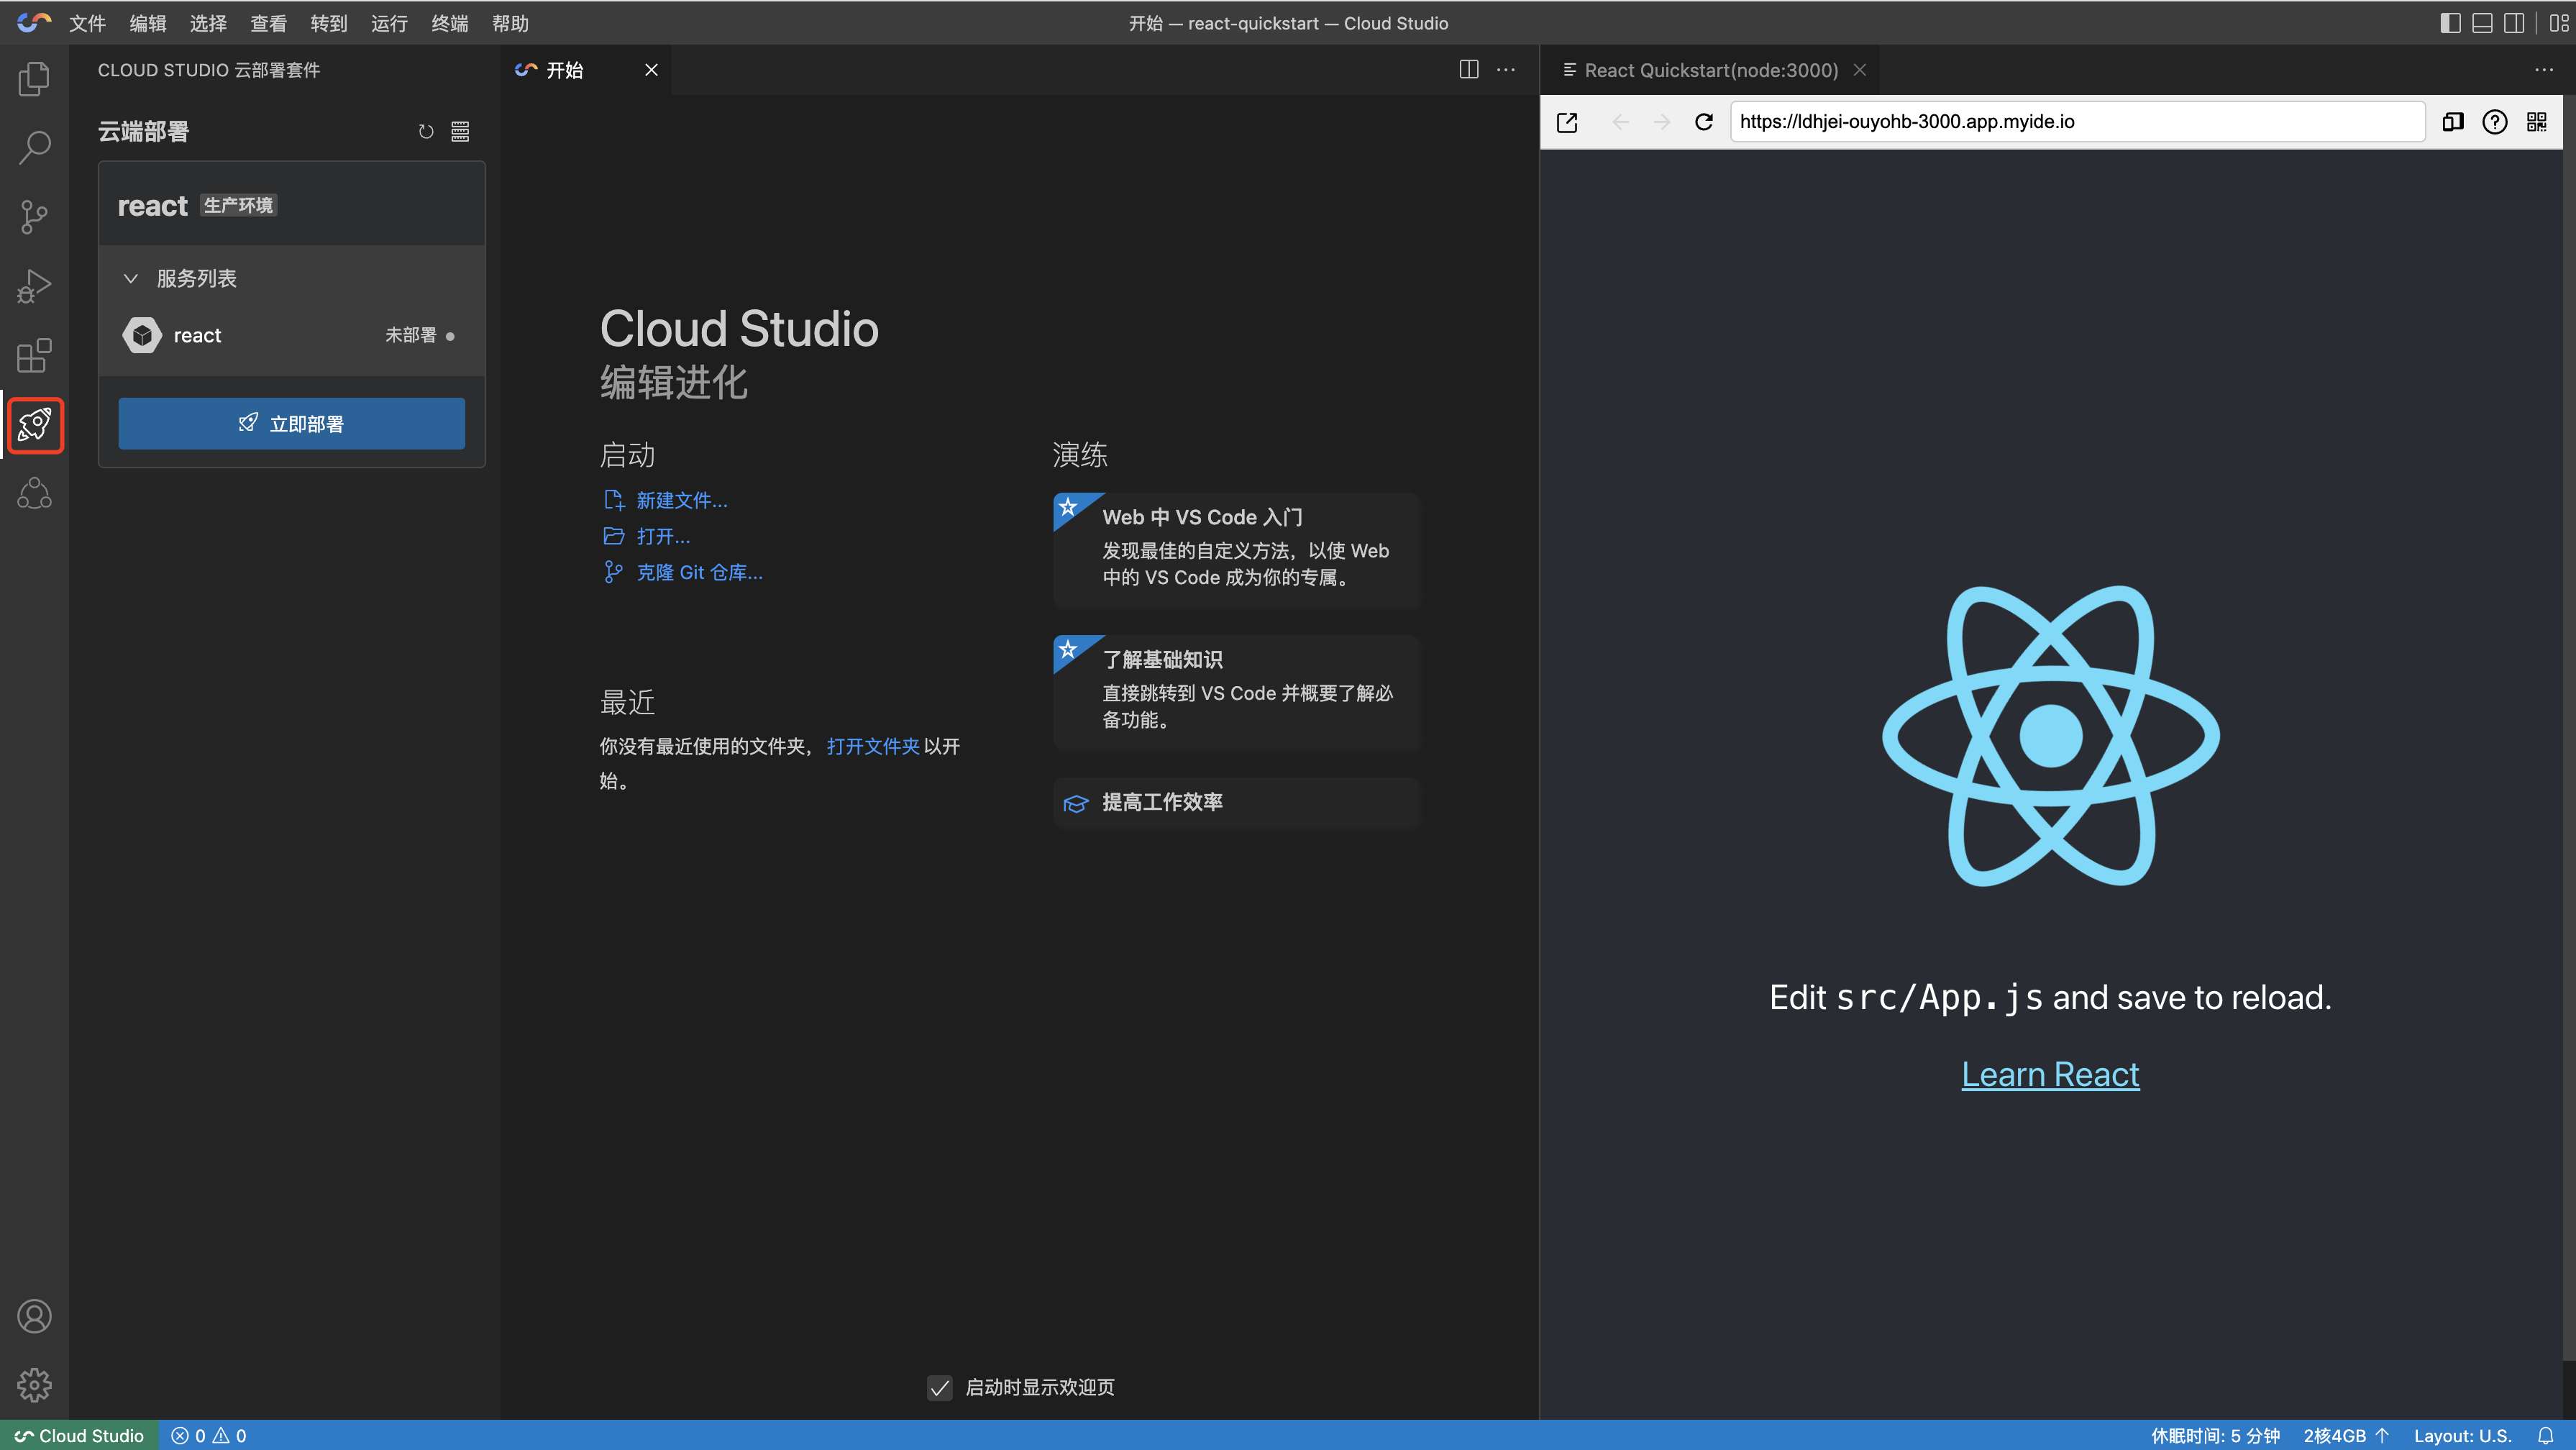Screen dimensions: 2576x1450
Task: Click Layout: U.S. status item
Action: pyautogui.click(x=2462, y=1436)
